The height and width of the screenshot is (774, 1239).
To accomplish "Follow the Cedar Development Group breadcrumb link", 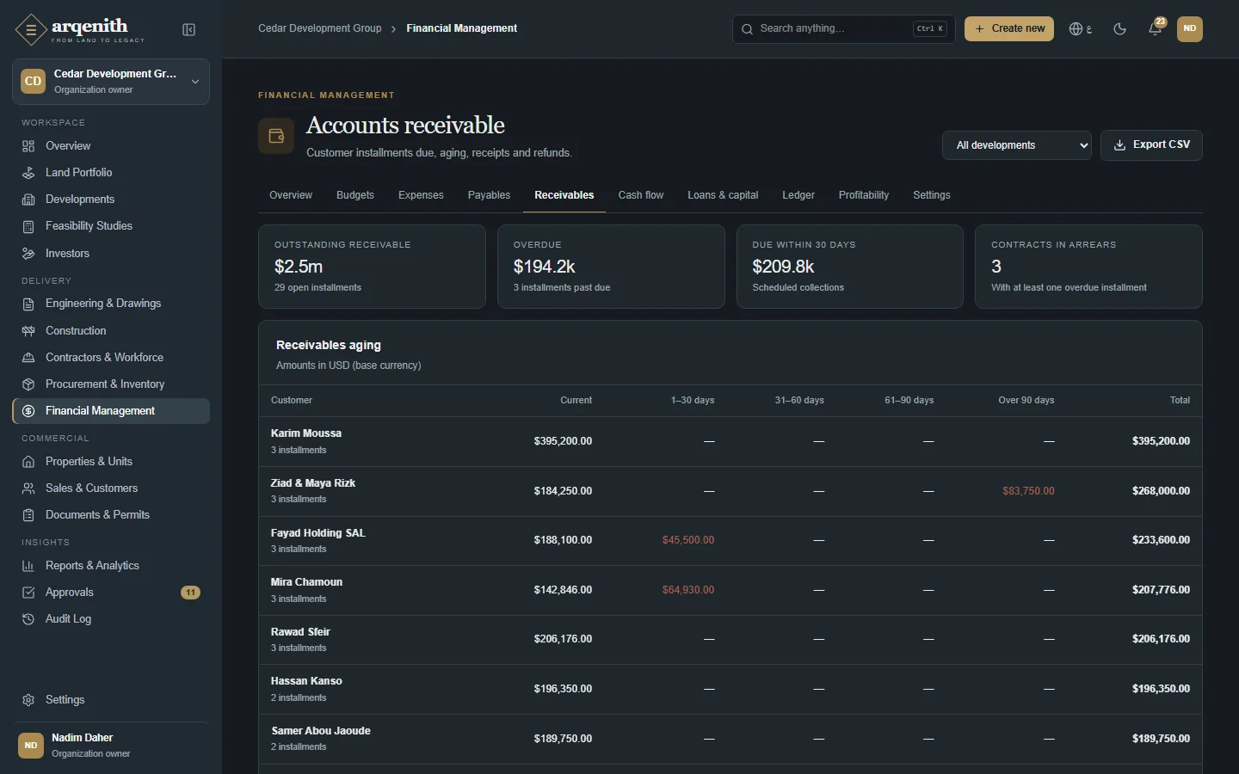I will coord(320,28).
